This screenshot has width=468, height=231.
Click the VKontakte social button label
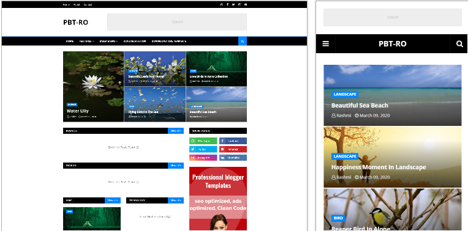(x=233, y=158)
